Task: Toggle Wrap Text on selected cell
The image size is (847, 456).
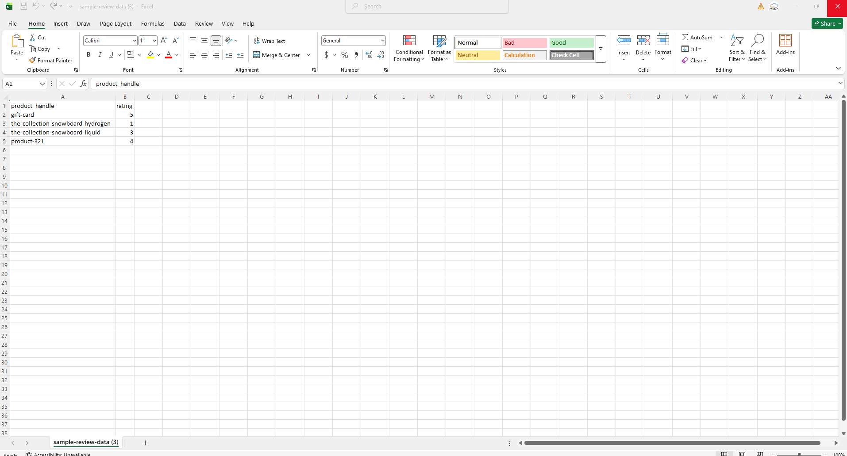Action: point(269,41)
